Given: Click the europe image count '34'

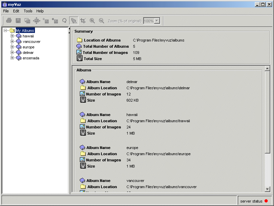Looking at the screenshot, I should pyautogui.click(x=129, y=160).
